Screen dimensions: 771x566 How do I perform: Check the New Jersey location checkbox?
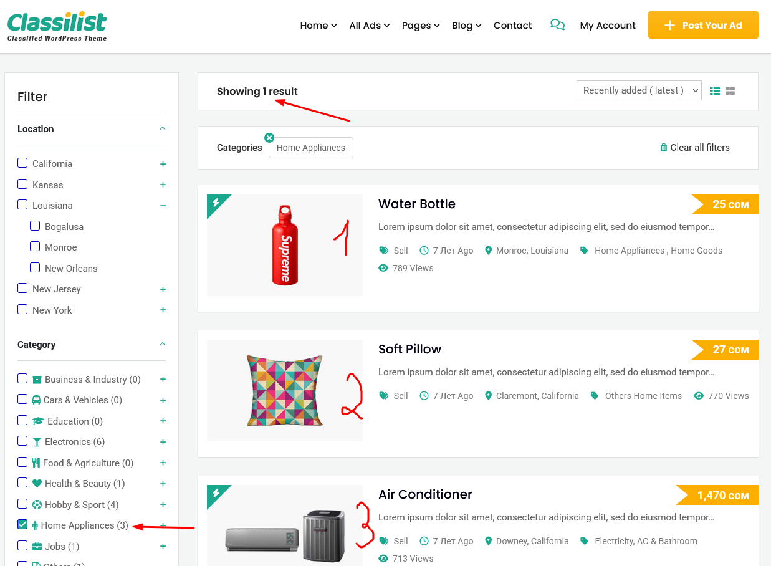pos(22,288)
